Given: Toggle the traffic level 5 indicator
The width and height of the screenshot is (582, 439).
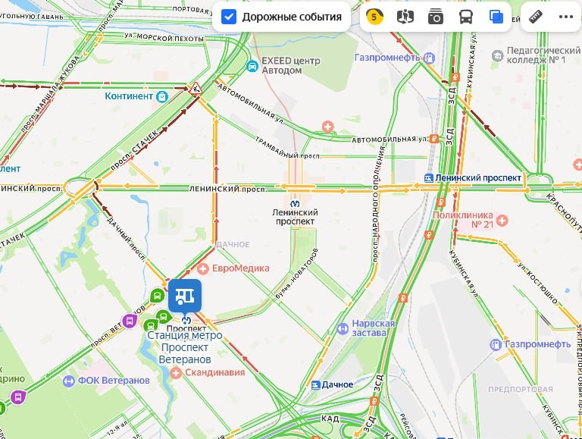Looking at the screenshot, I should 374,17.
